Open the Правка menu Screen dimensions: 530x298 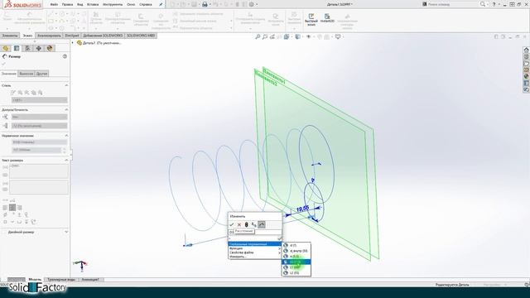(x=67, y=5)
